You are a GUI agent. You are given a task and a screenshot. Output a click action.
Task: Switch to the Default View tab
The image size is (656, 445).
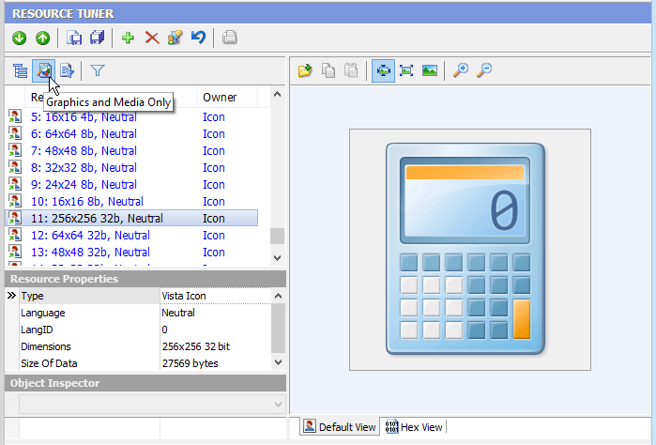click(340, 427)
